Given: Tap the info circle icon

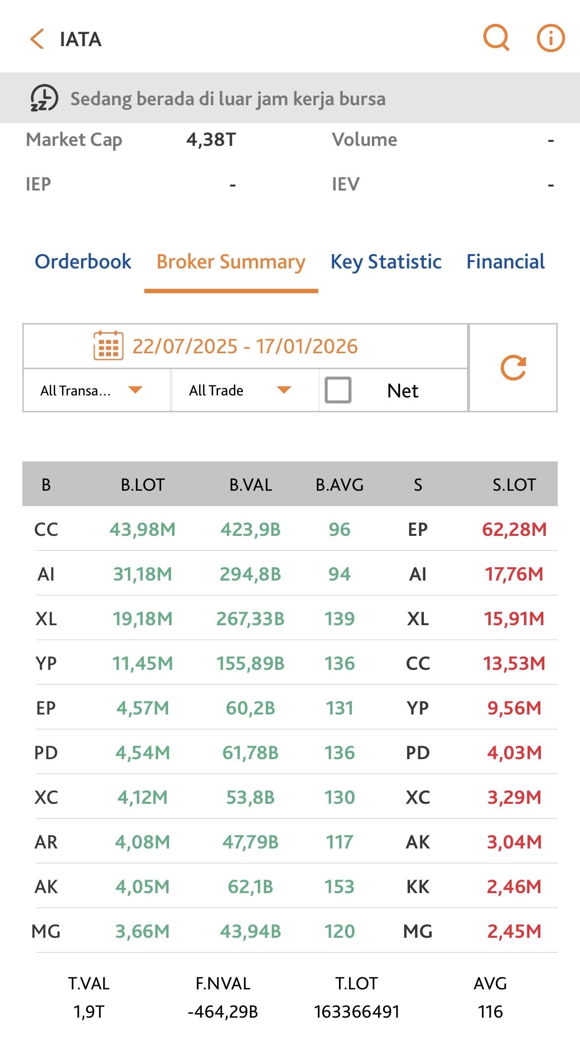Looking at the screenshot, I should [x=551, y=38].
